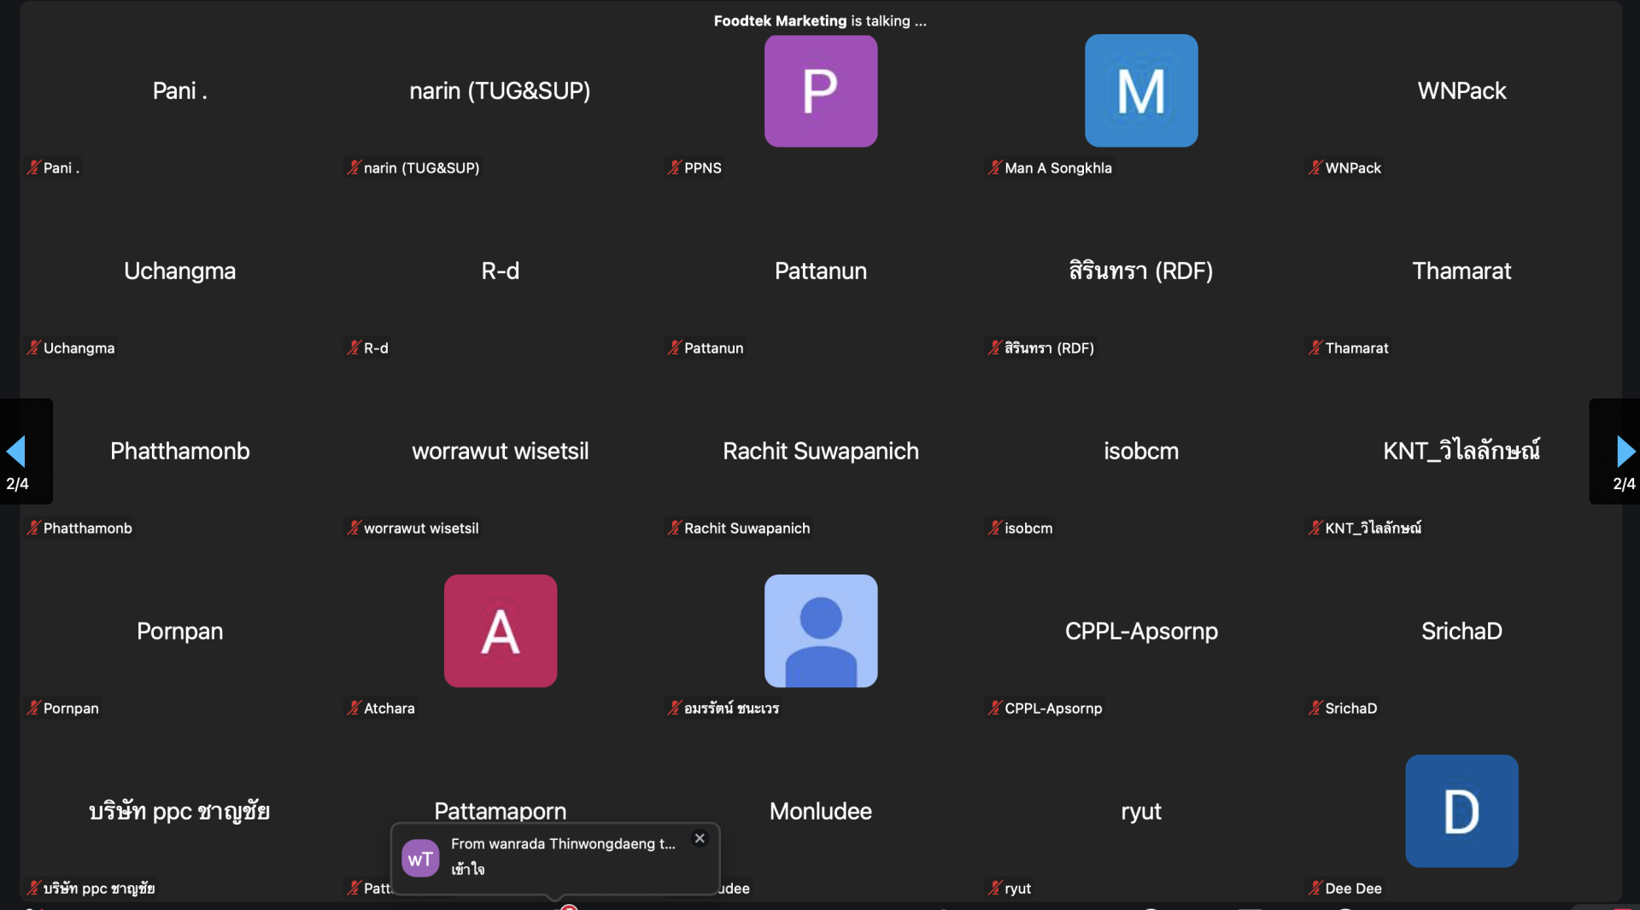
Task: Select the Rachit Suwapanich video tile
Action: click(x=820, y=451)
